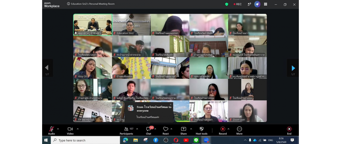Open YouTube from taskbar
Screen dimensions: 341x144
pyautogui.click(x=186, y=140)
